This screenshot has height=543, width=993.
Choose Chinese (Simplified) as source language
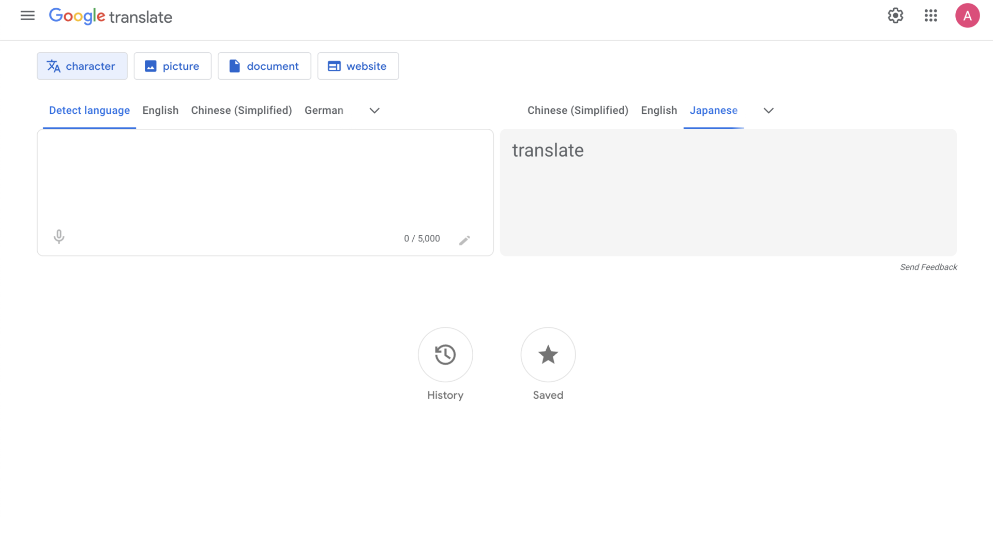pos(242,111)
